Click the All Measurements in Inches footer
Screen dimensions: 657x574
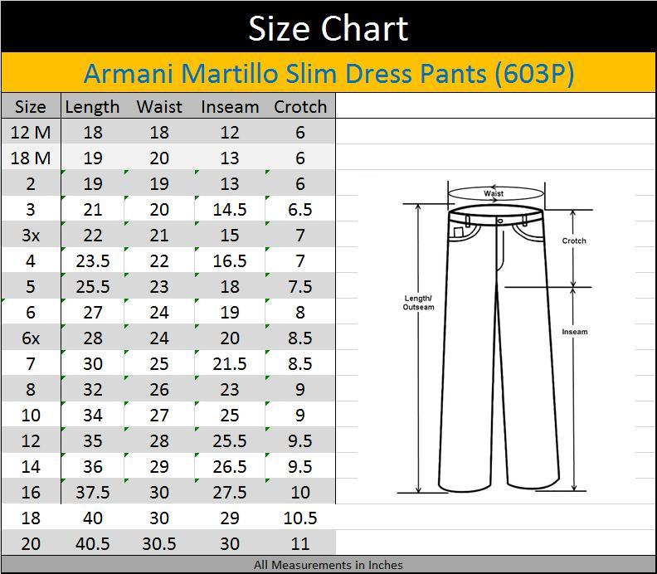[x=328, y=565]
